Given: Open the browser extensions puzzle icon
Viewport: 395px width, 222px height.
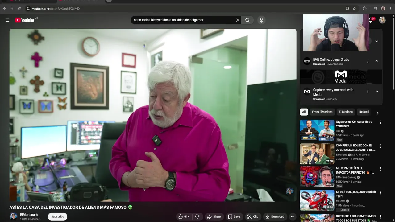Looking at the screenshot, I should (364, 9).
